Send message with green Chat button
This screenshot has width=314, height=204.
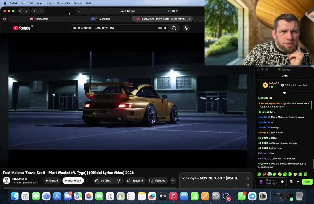(x=307, y=182)
